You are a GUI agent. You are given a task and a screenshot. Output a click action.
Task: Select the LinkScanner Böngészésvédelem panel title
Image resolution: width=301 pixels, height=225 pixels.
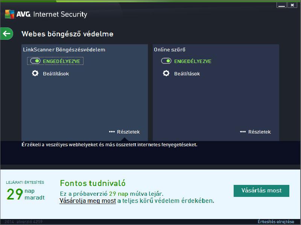64,49
